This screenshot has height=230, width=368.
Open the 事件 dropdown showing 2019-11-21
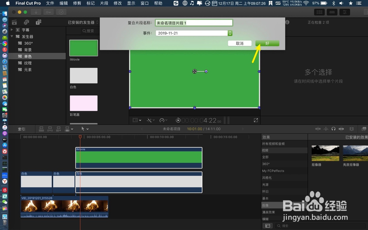(x=194, y=33)
